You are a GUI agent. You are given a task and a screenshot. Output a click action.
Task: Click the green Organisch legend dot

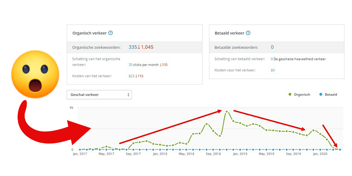pos(289,94)
